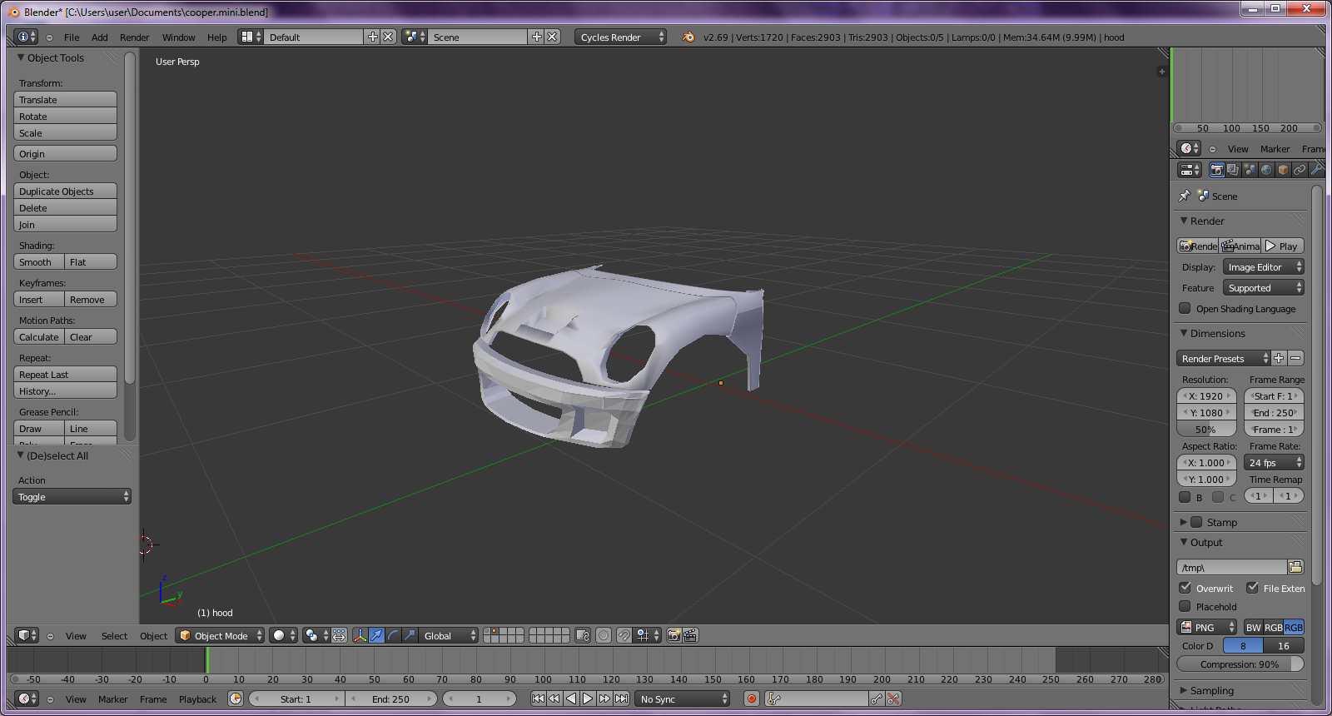1332x716 pixels.
Task: Adjust the Compression 90% slider
Action: pos(1240,664)
